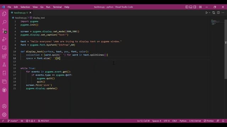The height and width of the screenshot is (127, 227).
Task: Open the Testing flask view
Action: point(4,65)
